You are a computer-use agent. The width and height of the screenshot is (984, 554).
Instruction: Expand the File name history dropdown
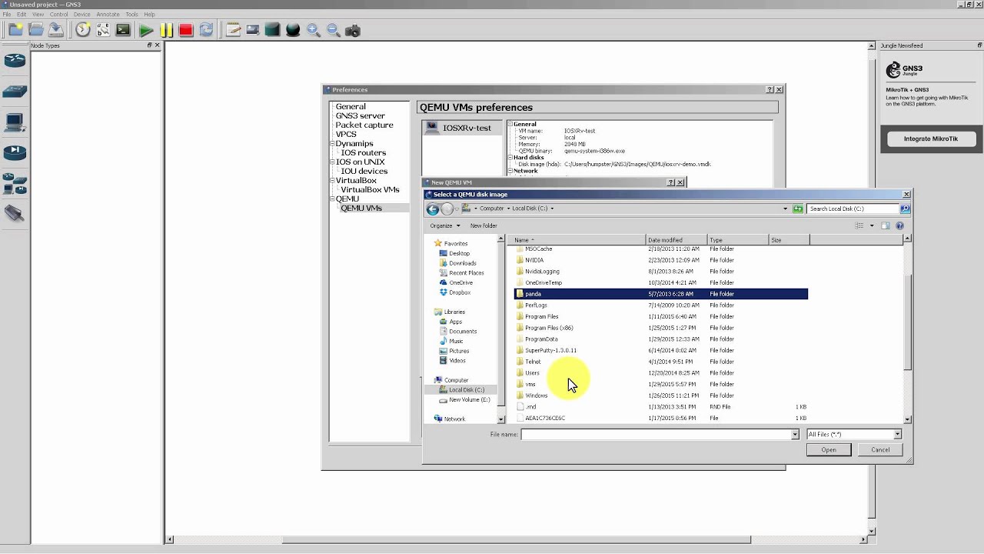pos(795,435)
